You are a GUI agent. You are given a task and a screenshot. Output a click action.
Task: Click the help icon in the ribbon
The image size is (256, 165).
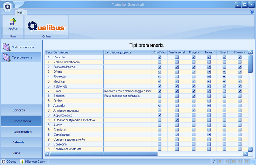pyautogui.click(x=252, y=12)
